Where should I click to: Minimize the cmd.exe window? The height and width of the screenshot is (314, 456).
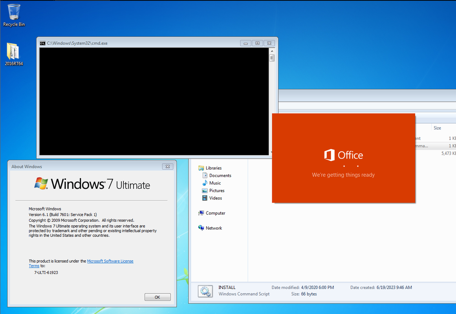point(246,43)
